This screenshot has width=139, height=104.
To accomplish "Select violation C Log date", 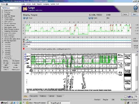I will 7,14.
